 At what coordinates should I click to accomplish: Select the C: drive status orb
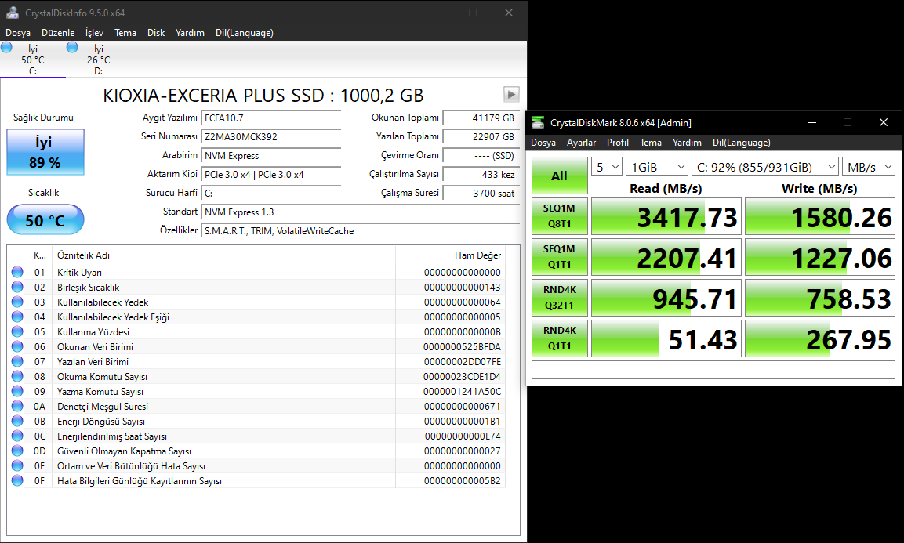click(7, 47)
